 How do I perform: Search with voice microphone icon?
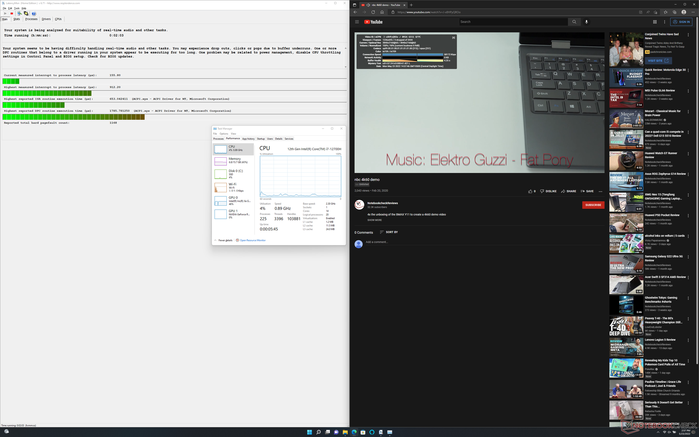[x=586, y=22]
